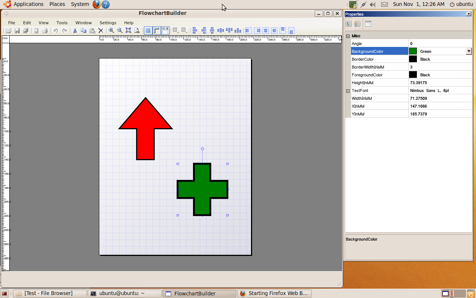Delete the selected shape with X icon

(x=100, y=31)
